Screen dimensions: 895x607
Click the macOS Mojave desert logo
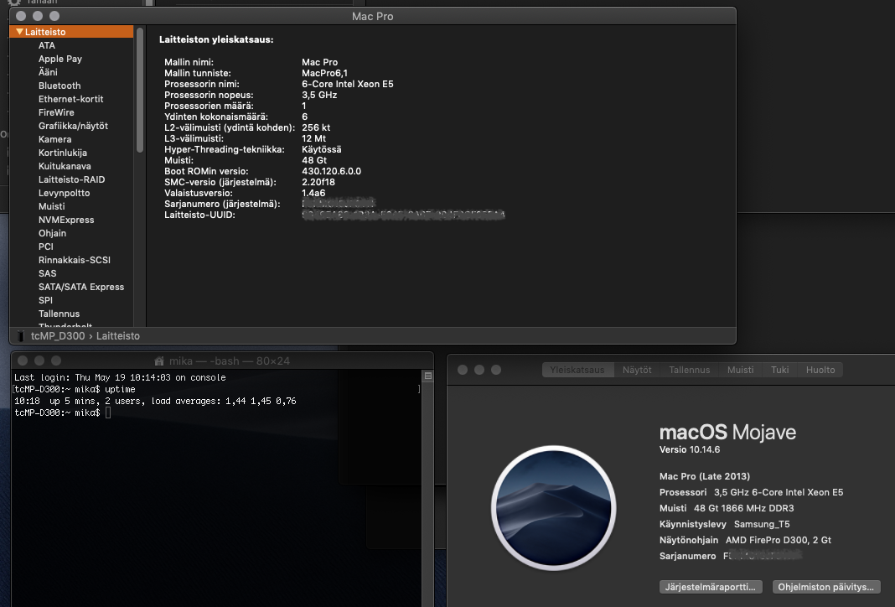pos(553,507)
